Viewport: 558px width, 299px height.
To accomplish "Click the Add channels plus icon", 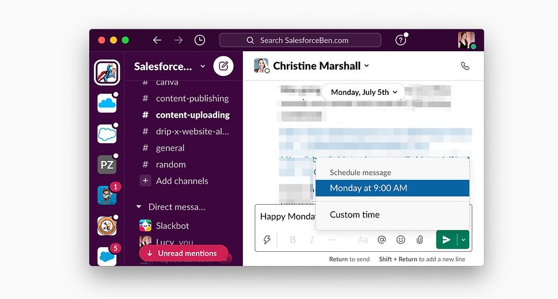I will coord(145,181).
